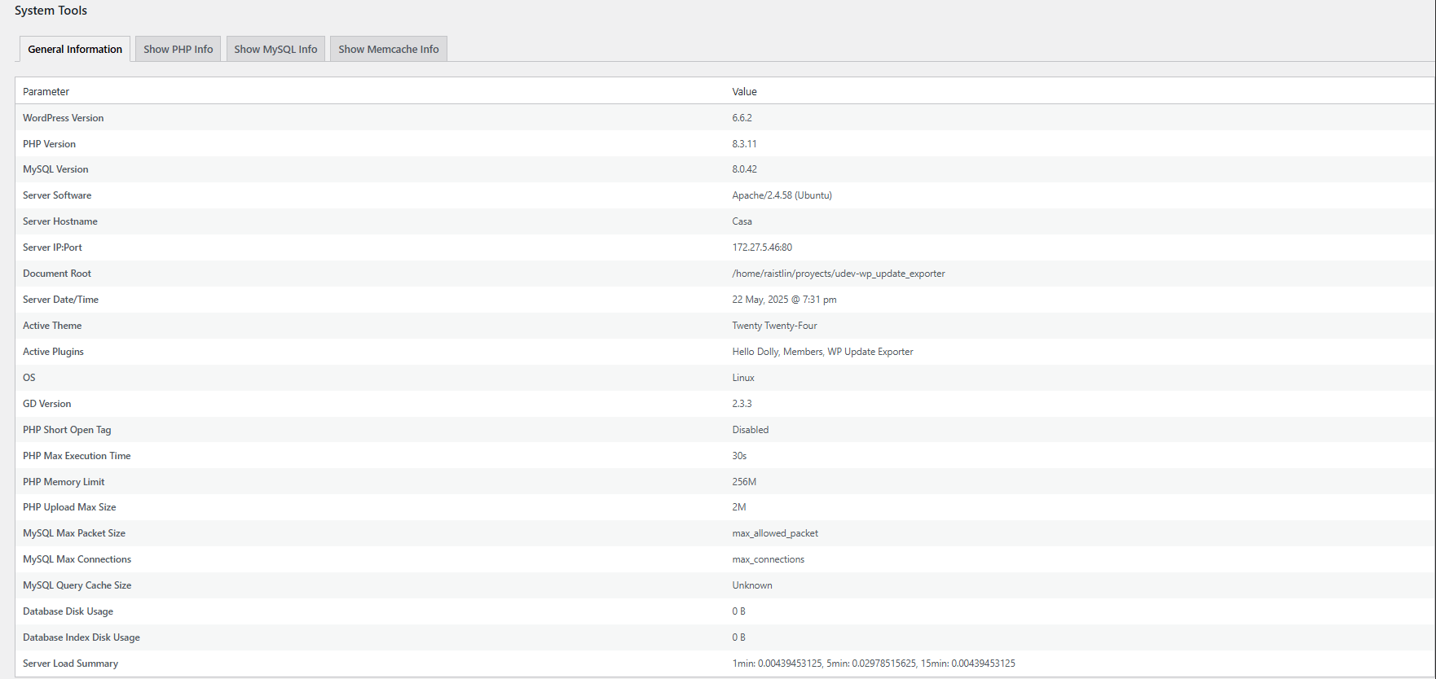Click the MySQL Max Connections row label
Image resolution: width=1436 pixels, height=679 pixels.
[x=77, y=559]
